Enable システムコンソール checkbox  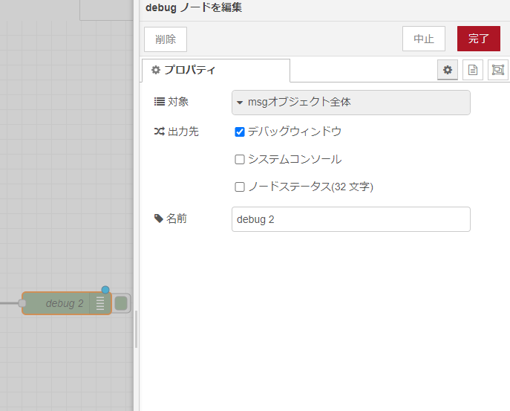tap(240, 159)
